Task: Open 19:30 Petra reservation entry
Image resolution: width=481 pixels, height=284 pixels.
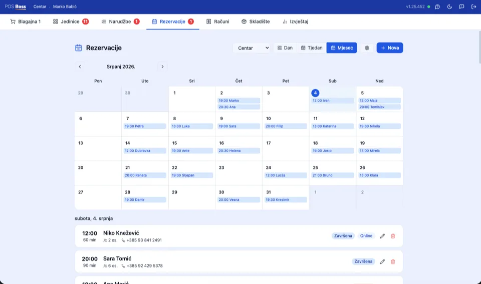Action: (145, 126)
